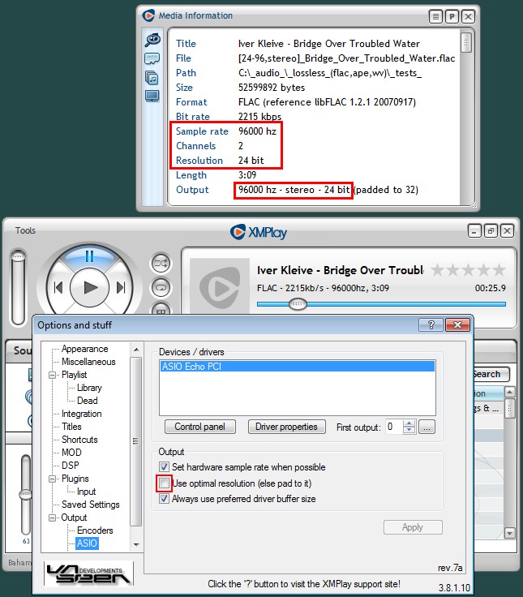Viewport: 523px width, 597px height.
Task: Open MOD options page
Action: click(71, 453)
